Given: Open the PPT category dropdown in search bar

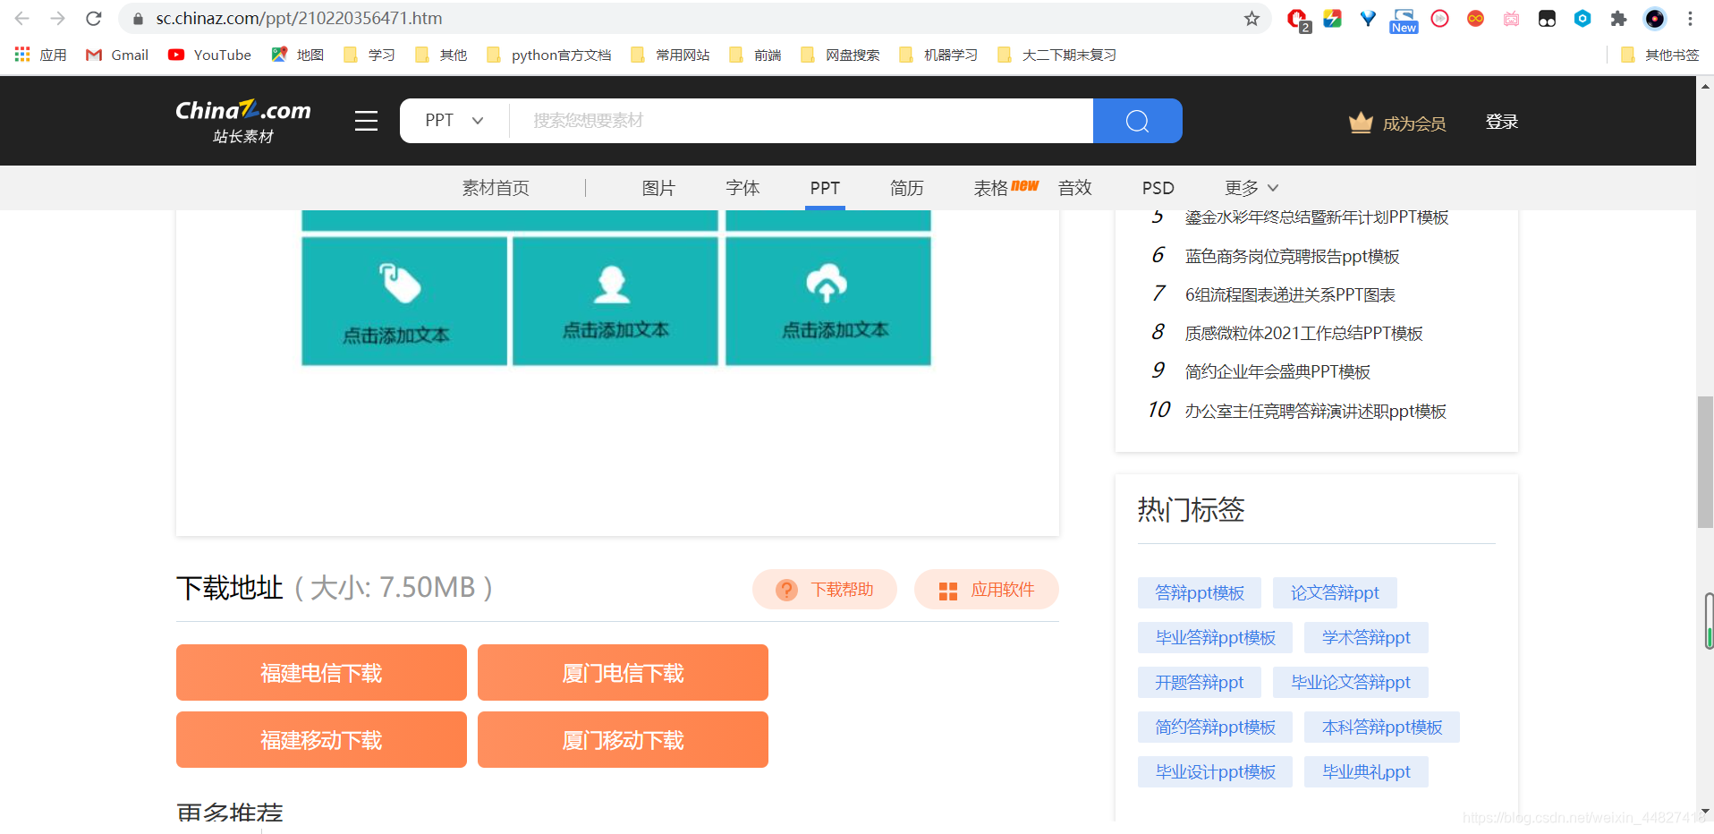Looking at the screenshot, I should pos(453,120).
